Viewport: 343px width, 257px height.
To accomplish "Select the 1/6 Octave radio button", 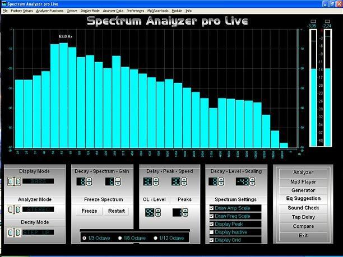I will pyautogui.click(x=120, y=238).
